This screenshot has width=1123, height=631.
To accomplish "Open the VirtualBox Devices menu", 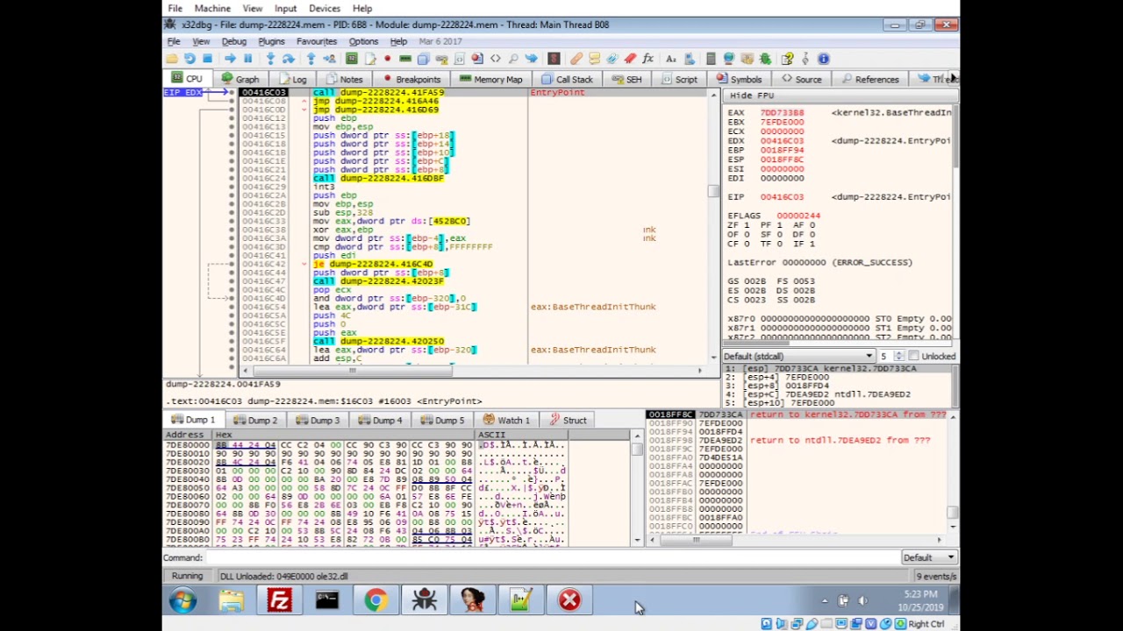I will (x=325, y=8).
